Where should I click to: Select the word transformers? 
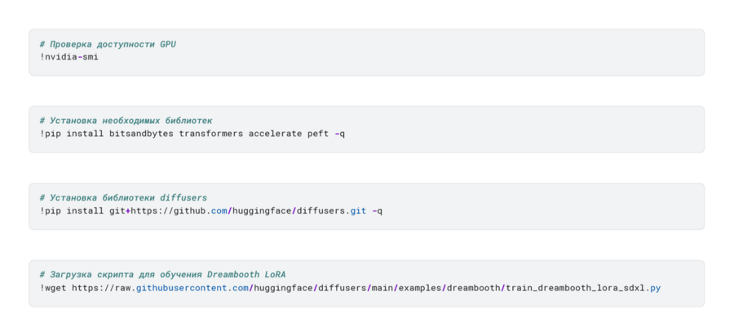pos(210,133)
